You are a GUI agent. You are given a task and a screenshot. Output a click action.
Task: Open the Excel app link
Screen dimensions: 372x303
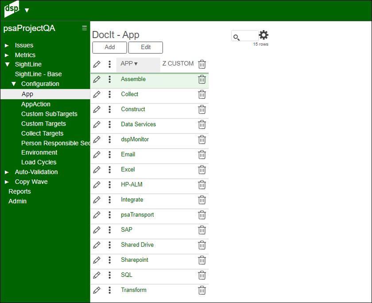coord(128,169)
